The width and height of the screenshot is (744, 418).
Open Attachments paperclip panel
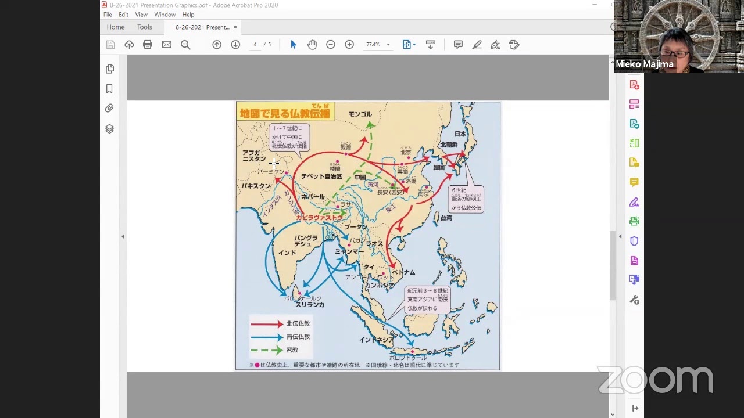coord(109,109)
